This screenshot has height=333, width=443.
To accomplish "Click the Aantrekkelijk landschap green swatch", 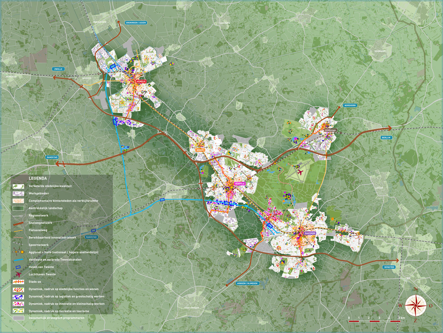I will point(18,208).
